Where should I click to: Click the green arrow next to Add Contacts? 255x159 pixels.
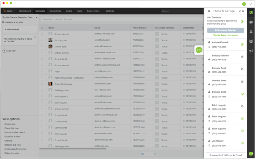(x=242, y=21)
